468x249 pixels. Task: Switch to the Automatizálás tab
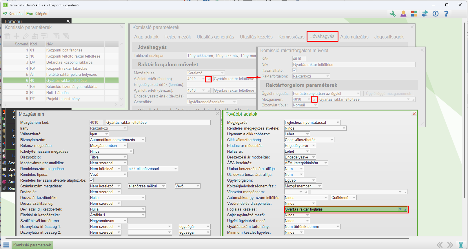[x=354, y=37]
